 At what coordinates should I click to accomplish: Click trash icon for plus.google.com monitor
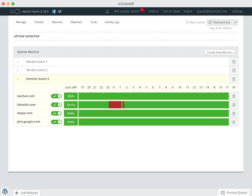234,122
